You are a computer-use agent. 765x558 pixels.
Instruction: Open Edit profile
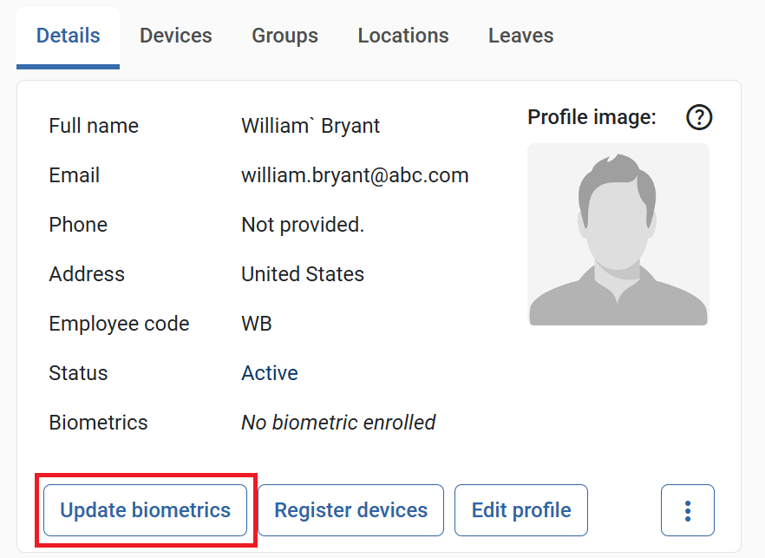[x=520, y=510]
